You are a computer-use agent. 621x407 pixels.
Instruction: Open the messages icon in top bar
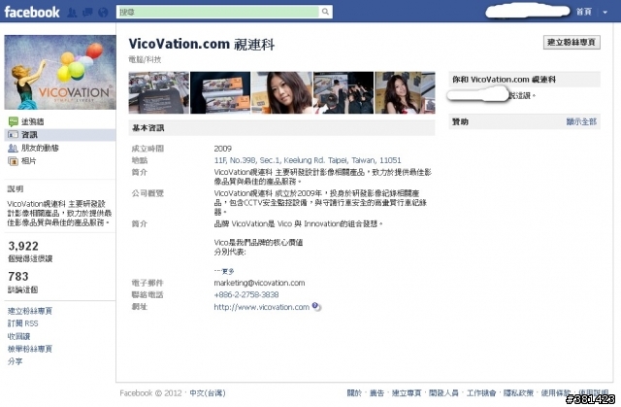[x=87, y=13]
